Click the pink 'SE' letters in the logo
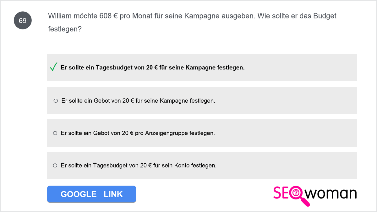 (x=281, y=193)
